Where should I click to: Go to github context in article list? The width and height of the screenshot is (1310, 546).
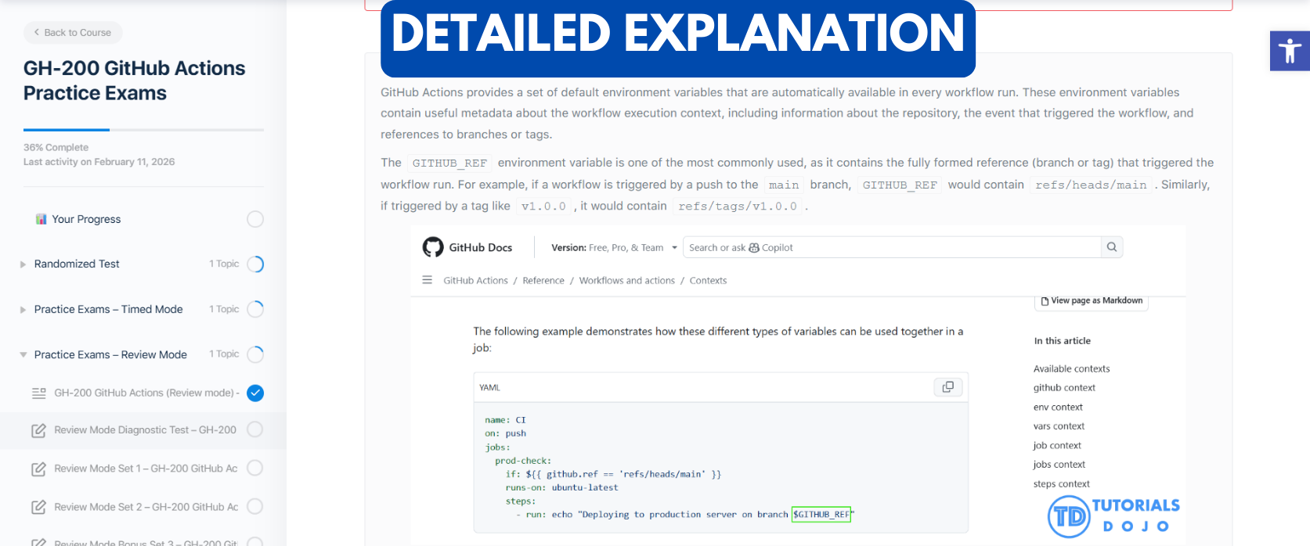pyautogui.click(x=1064, y=387)
